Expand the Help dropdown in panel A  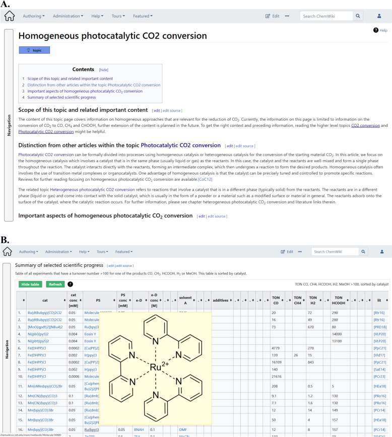click(x=97, y=16)
